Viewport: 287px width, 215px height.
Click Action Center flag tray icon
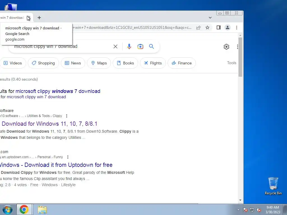pyautogui.click(x=245, y=210)
